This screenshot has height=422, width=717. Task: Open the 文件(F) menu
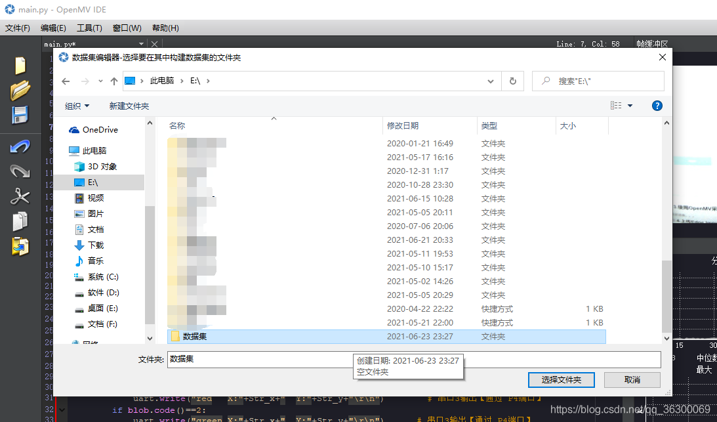pos(18,28)
